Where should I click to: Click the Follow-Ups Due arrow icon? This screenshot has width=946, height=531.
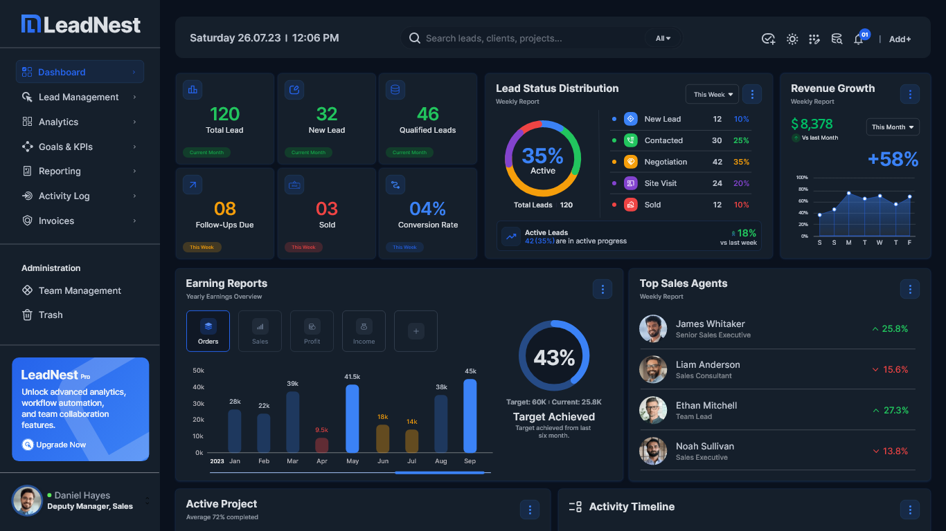(x=193, y=184)
